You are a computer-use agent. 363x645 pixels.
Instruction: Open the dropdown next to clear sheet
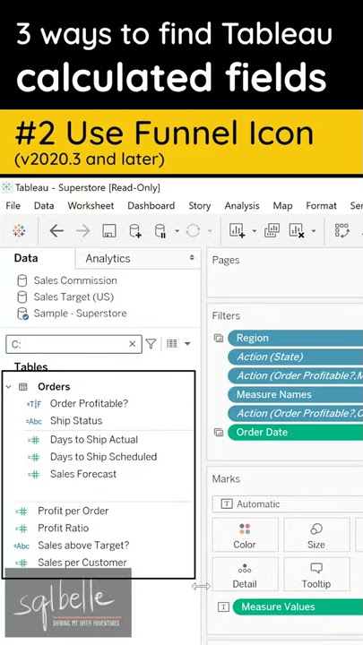tap(314, 231)
